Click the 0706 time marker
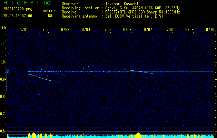The height and width of the screenshot is (138, 217). pyautogui.click(x=127, y=29)
